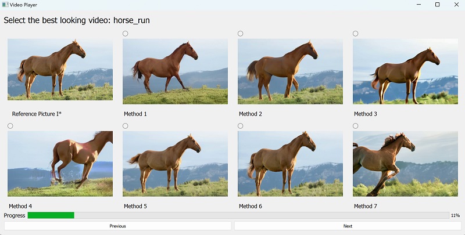Click the 'Method 1' label

(x=135, y=114)
